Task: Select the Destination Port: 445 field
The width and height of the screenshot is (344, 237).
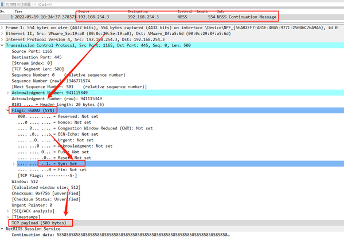Action: 37,57
